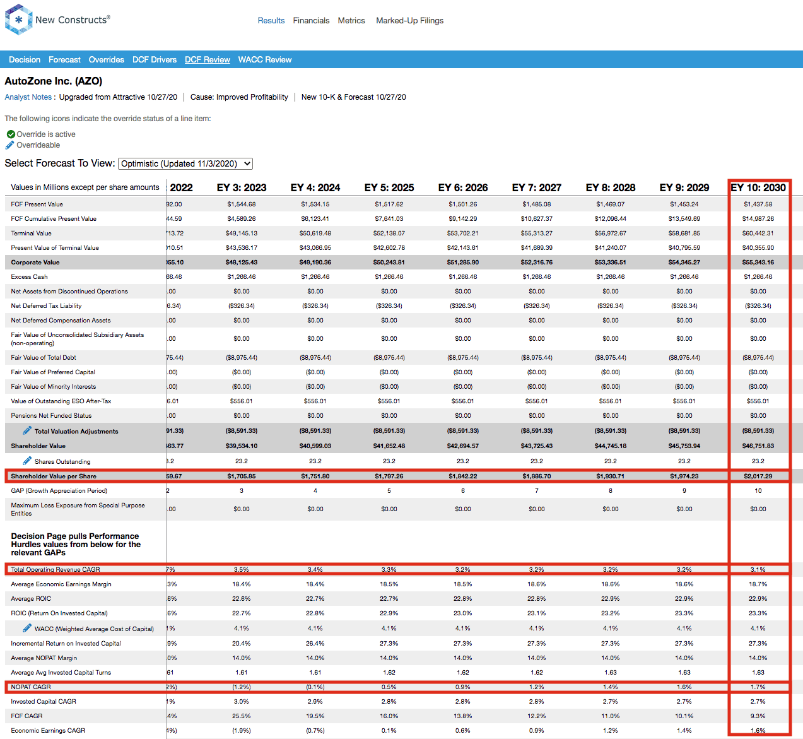The image size is (803, 739).
Task: Open the Results menu item
Action: click(271, 21)
